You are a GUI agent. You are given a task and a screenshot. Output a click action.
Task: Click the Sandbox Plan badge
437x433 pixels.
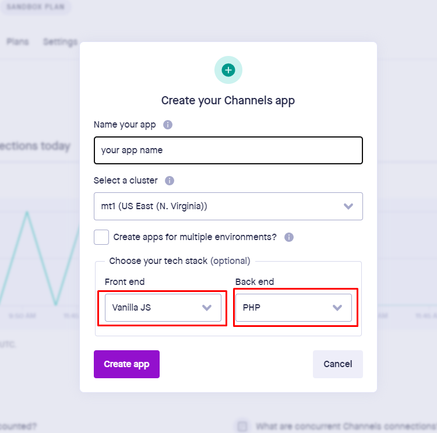pyautogui.click(x=35, y=8)
